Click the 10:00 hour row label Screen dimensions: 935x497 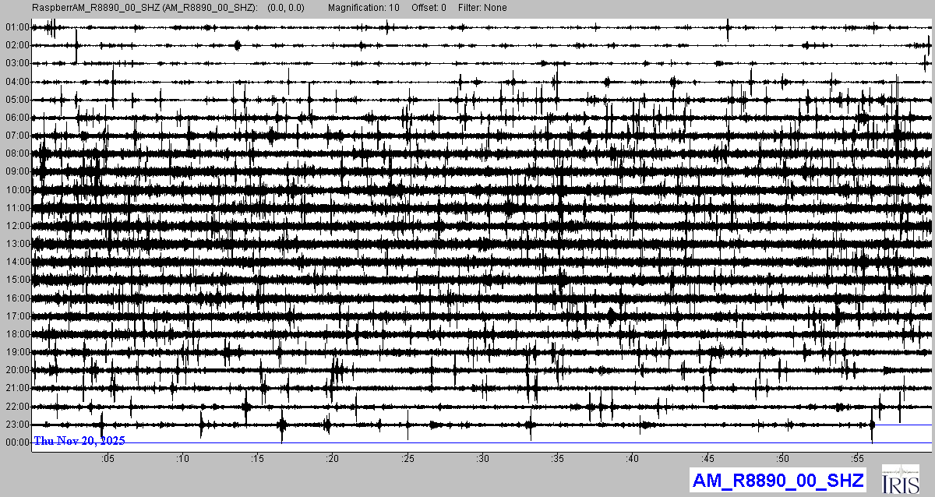coord(17,190)
